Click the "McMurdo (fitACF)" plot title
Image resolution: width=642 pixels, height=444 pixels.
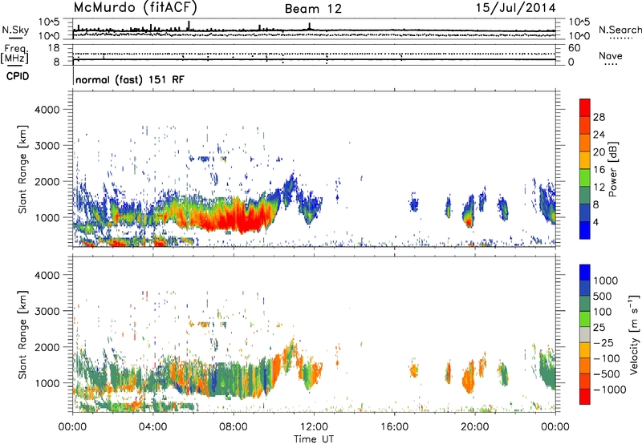(x=135, y=8)
